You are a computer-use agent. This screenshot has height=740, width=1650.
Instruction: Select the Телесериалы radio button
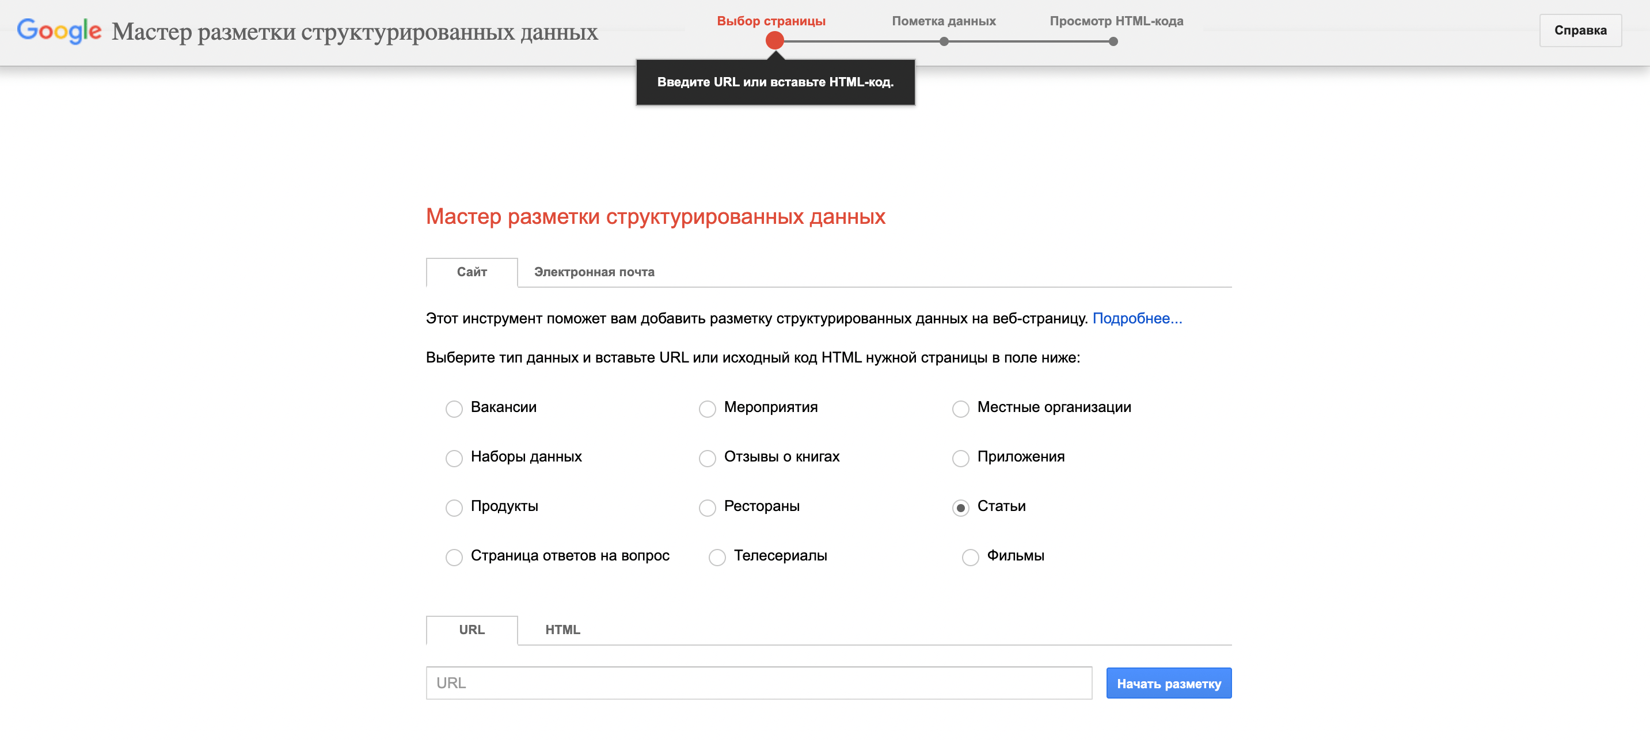tap(717, 557)
